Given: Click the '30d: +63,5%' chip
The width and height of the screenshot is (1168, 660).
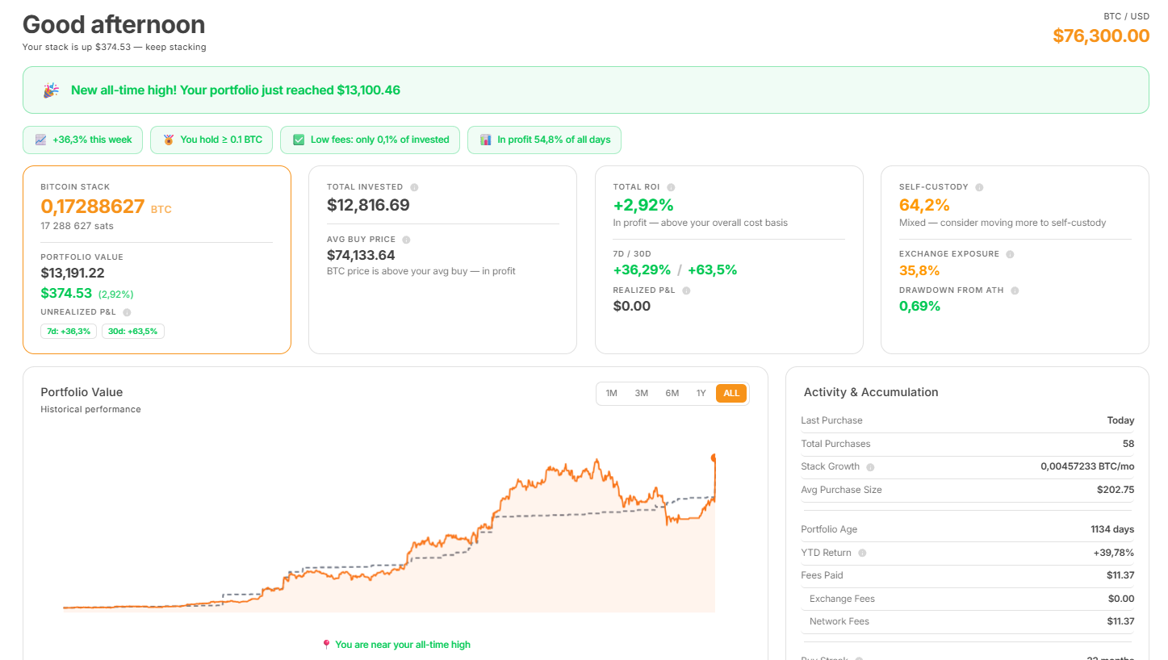Looking at the screenshot, I should (133, 332).
